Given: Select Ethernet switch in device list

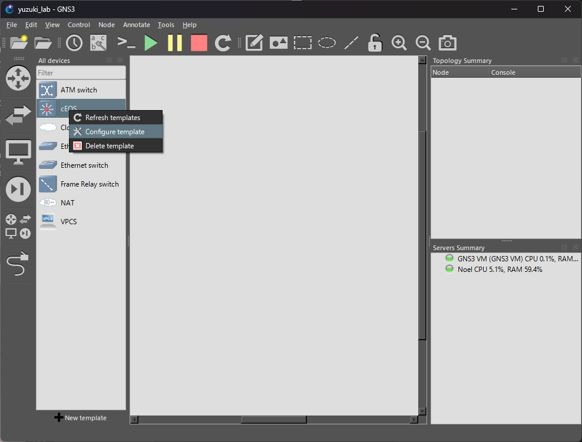Looking at the screenshot, I should click(x=81, y=165).
